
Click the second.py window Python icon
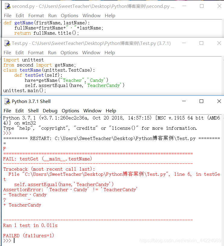click(x=7, y=6)
